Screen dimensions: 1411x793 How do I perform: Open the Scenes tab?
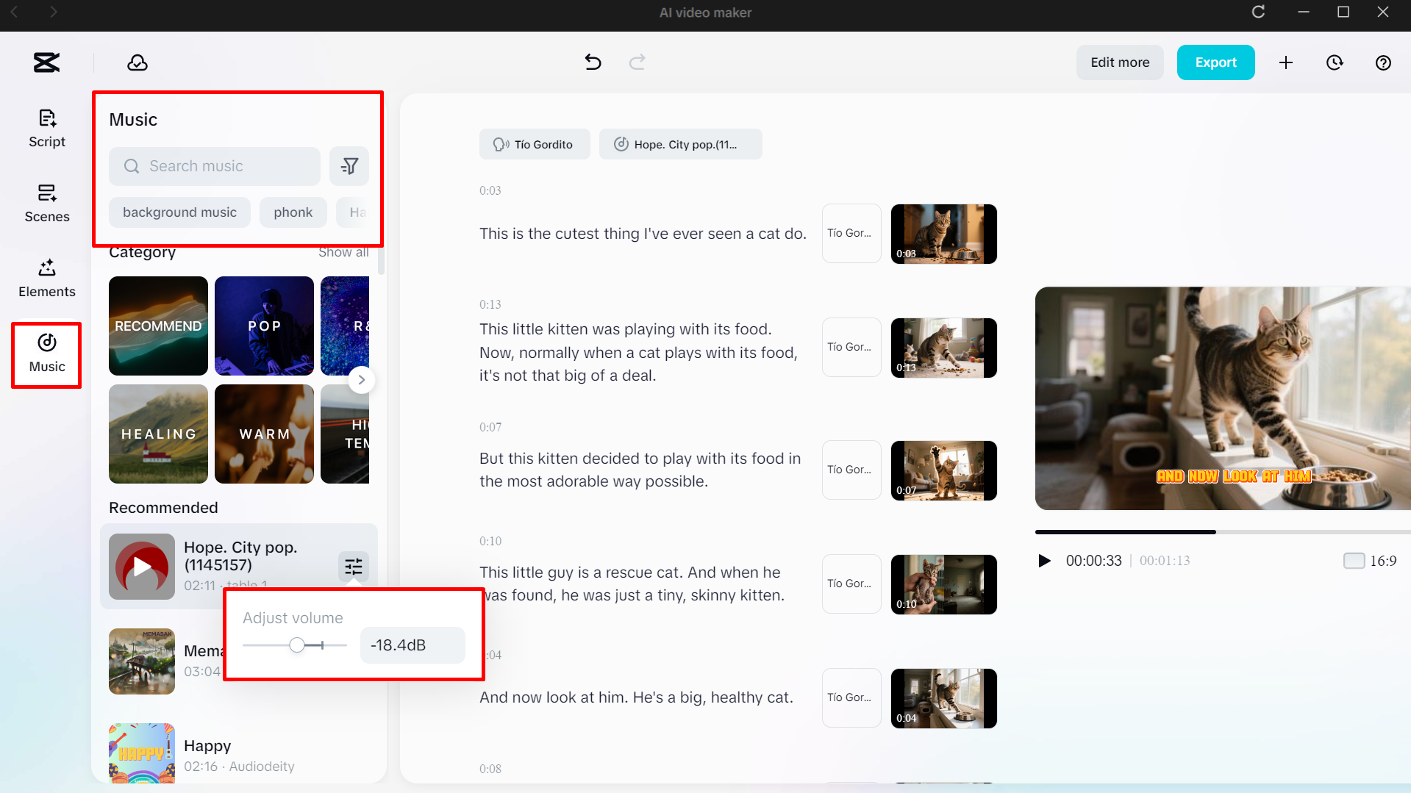[x=47, y=204]
